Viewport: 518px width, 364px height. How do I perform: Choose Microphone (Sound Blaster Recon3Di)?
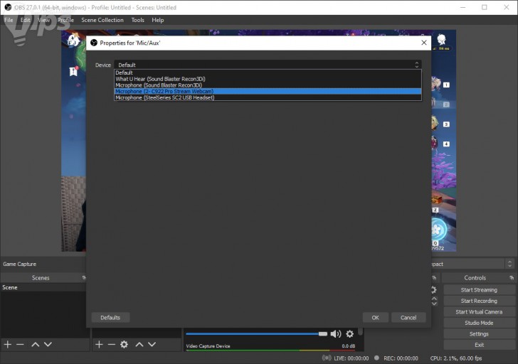point(268,85)
